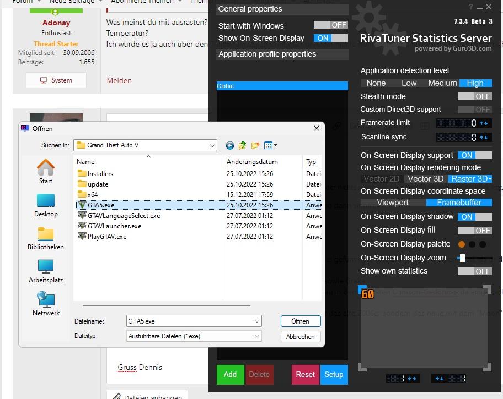Open RivaTuner Setup

334,374
